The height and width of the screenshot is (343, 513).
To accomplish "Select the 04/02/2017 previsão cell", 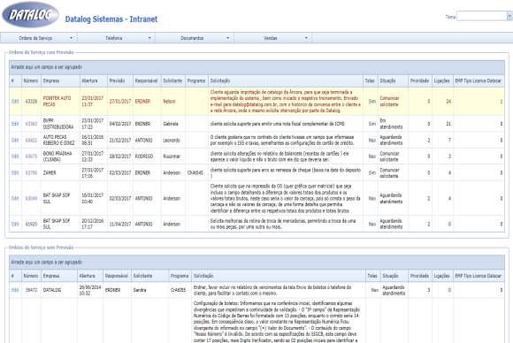I will pyautogui.click(x=120, y=124).
